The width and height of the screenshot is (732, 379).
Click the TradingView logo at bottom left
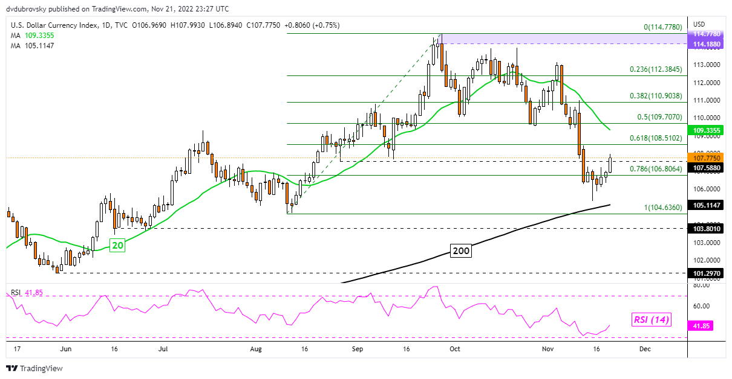tap(34, 368)
